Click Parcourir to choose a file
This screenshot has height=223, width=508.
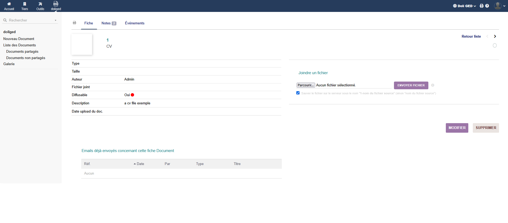pos(306,85)
